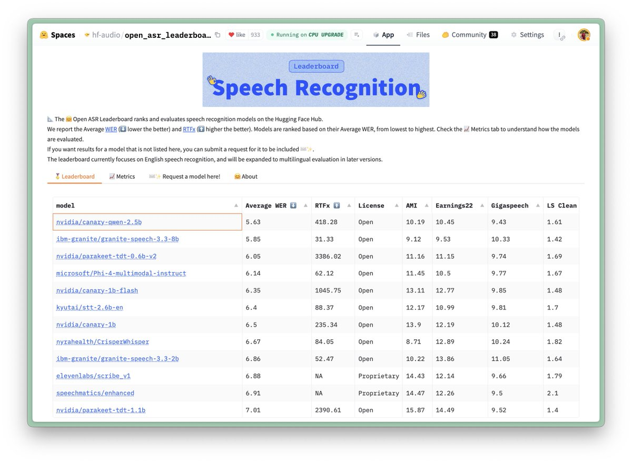
Task: Switch to the Files tab
Action: [x=418, y=35]
